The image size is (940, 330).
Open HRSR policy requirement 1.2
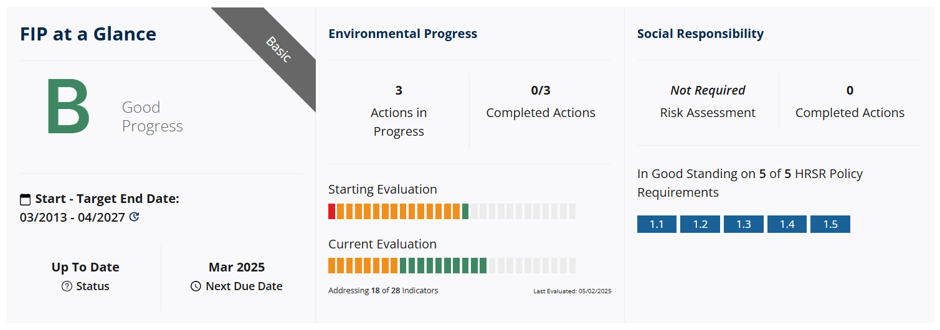[700, 224]
